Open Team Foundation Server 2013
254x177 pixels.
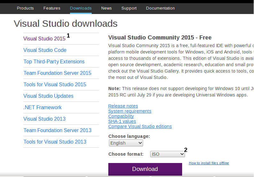tap(58, 130)
